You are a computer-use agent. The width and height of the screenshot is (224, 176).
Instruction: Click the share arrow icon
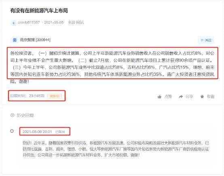tap(181, 97)
